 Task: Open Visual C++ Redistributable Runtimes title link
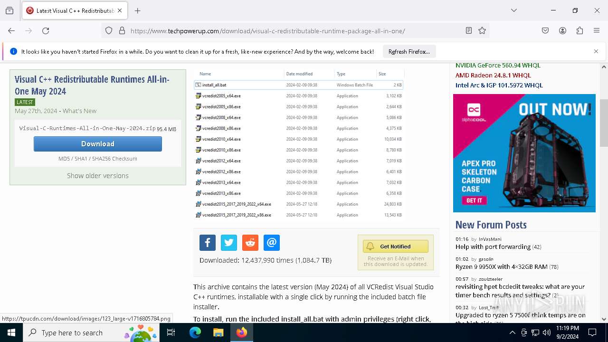[x=92, y=85]
